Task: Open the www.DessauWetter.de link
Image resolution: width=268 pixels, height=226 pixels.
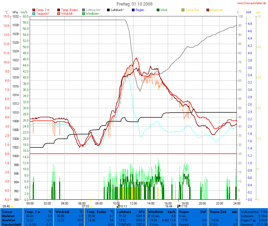Action: (x=252, y=3)
